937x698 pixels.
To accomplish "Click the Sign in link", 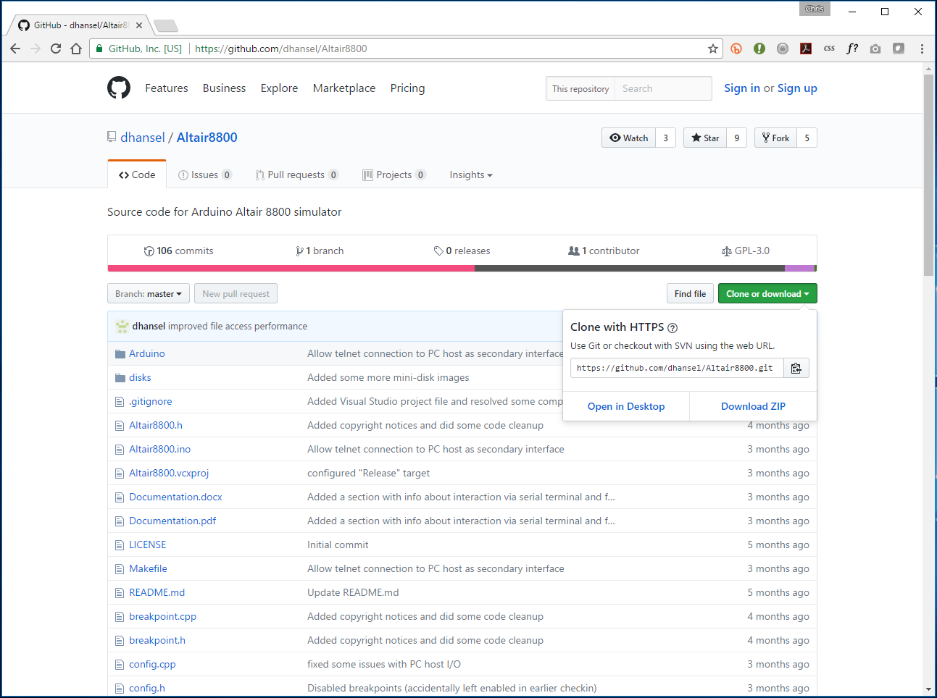I will pos(742,88).
